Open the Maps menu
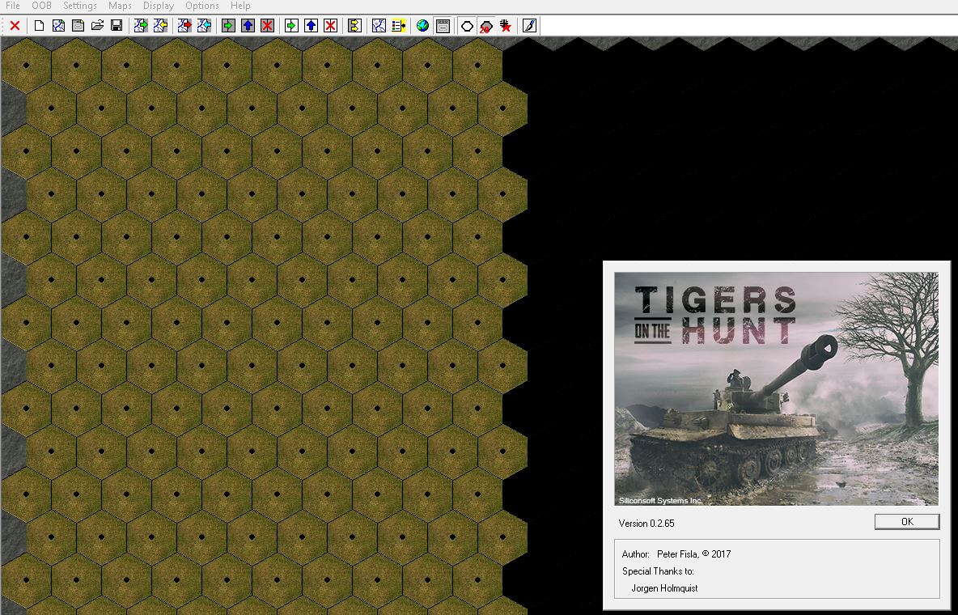Image resolution: width=958 pixels, height=615 pixels. pyautogui.click(x=120, y=6)
